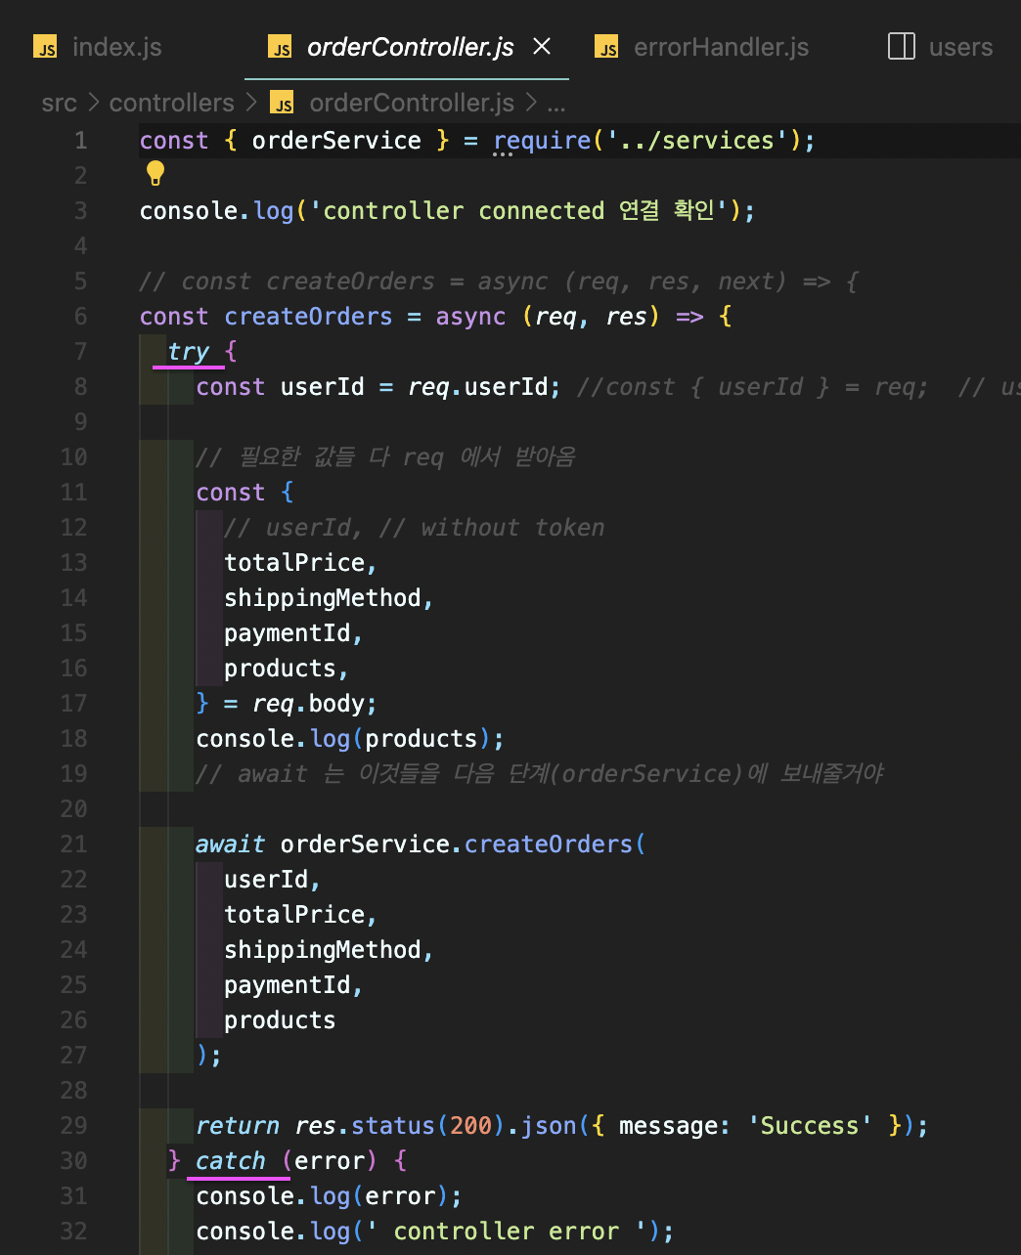Screen dimensions: 1021x1255
Task: Click the breadcrumb ellipsis after orderController.js
Action: pyautogui.click(x=555, y=104)
